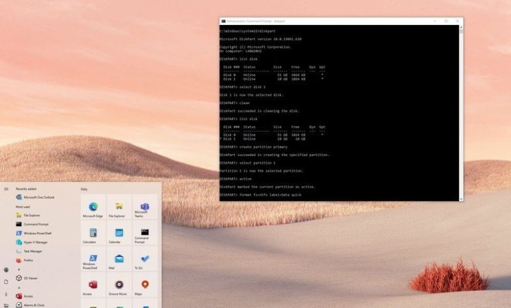Click Command Prompt scrollbar up arrow
This screenshot has height=308, width=511.
pos(461,27)
